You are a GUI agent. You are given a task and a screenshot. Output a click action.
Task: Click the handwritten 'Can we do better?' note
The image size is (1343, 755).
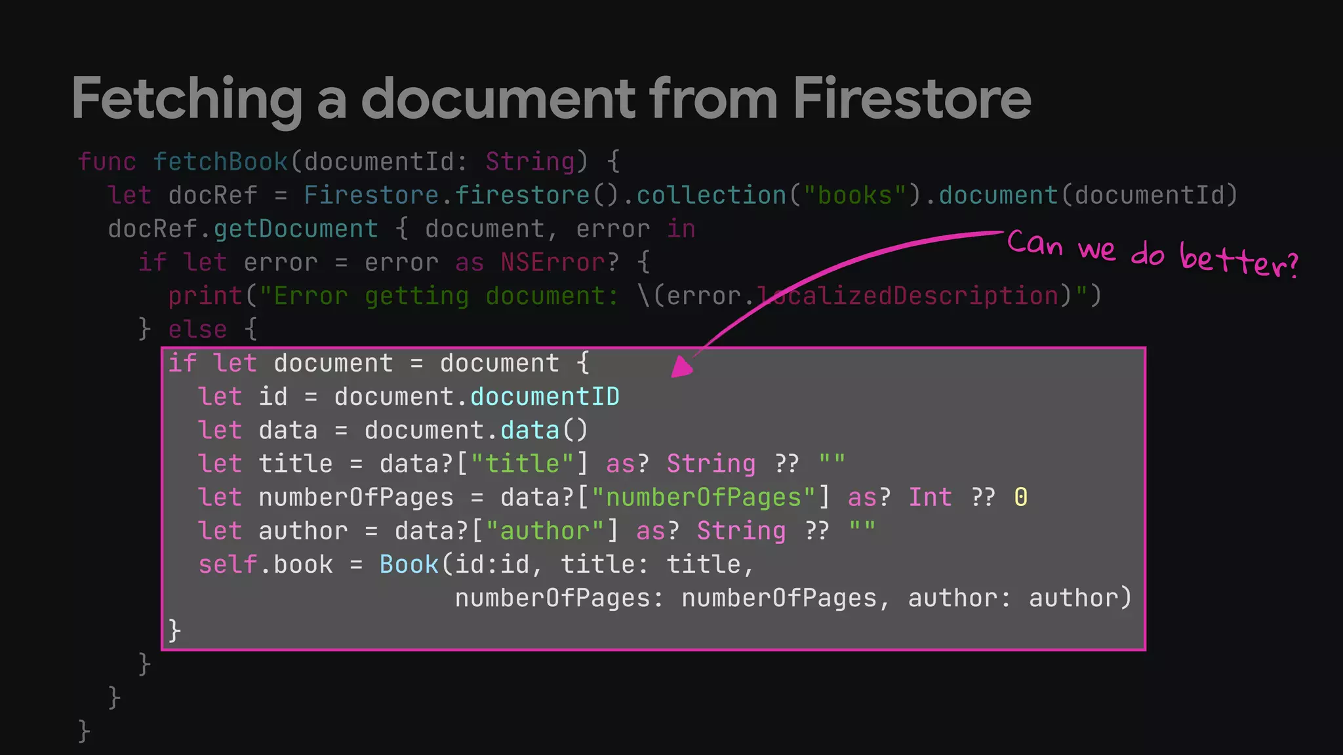pyautogui.click(x=1152, y=253)
